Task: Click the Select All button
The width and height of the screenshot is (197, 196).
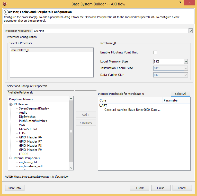Action: click(x=180, y=94)
